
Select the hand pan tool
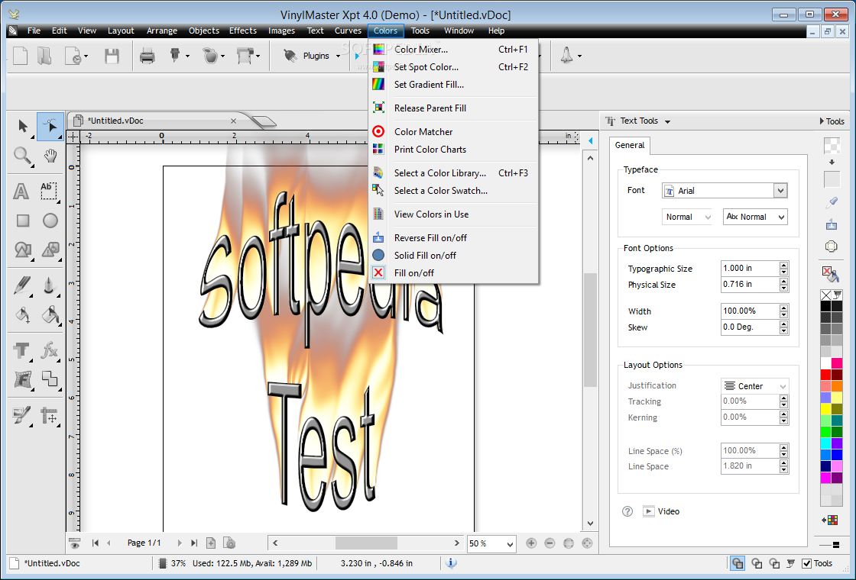[x=50, y=156]
